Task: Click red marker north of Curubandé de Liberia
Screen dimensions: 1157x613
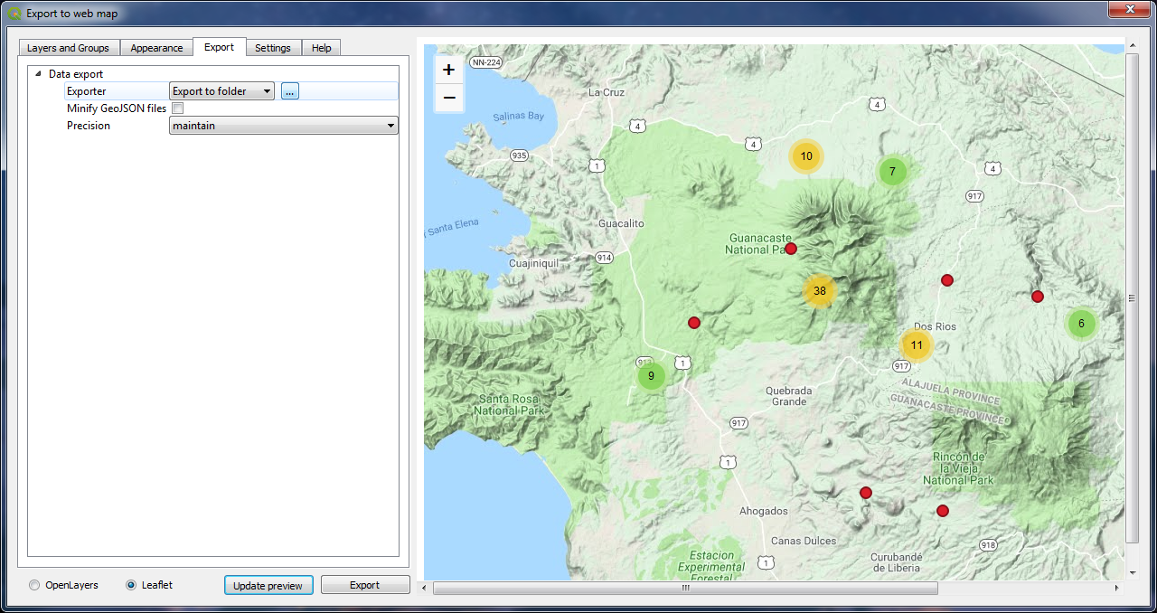Action: point(866,493)
